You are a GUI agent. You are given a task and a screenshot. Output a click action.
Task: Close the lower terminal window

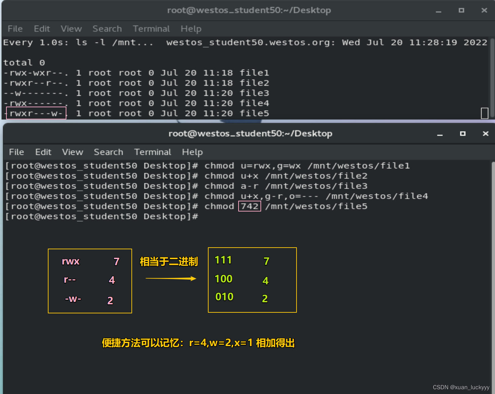click(486, 134)
